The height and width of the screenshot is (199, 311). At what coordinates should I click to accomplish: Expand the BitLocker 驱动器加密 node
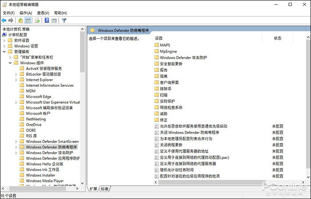(16, 74)
